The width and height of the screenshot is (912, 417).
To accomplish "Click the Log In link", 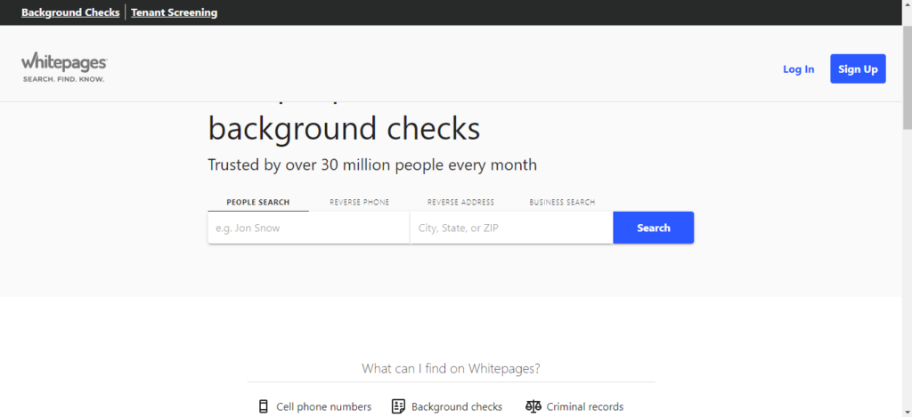I will pos(799,69).
